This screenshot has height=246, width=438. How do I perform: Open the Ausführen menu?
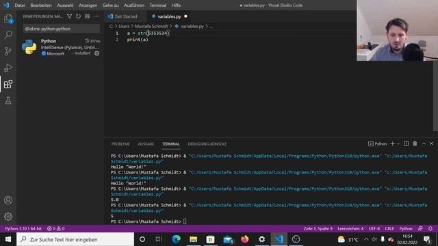[134, 5]
